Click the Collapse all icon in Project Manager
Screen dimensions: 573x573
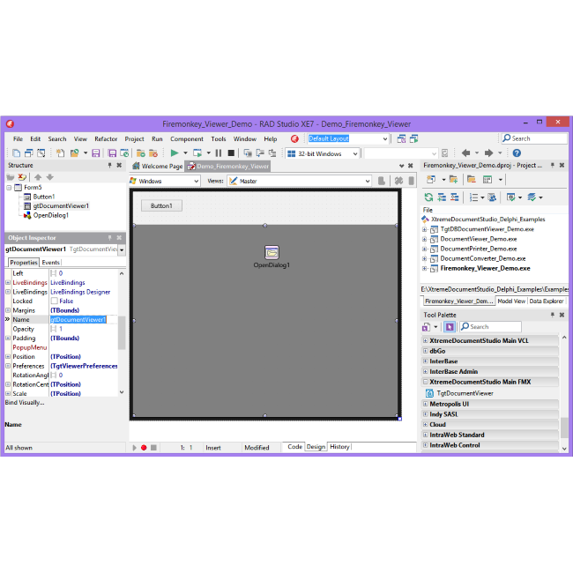tap(455, 197)
